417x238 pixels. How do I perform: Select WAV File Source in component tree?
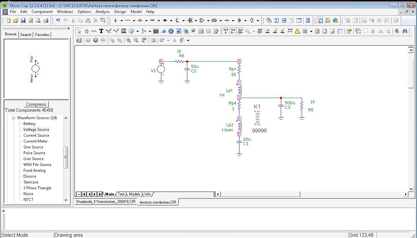[x=37, y=165]
